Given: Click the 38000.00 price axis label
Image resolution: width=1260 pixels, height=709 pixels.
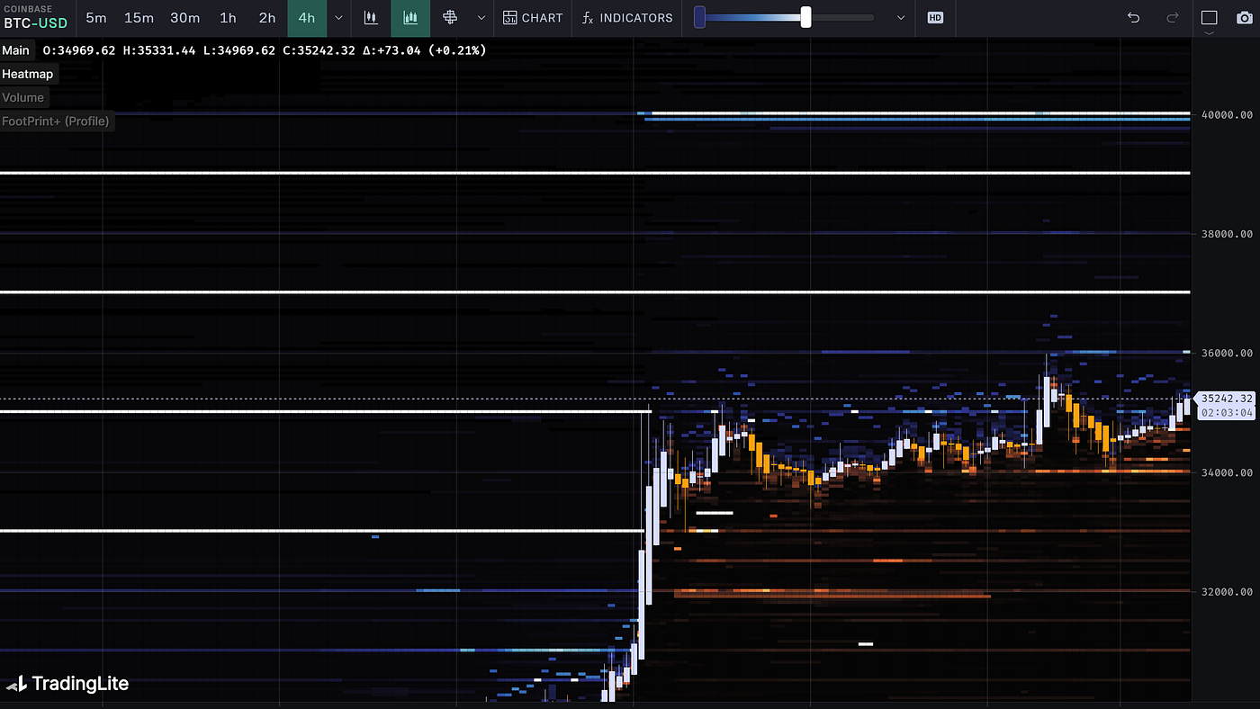Looking at the screenshot, I should point(1227,234).
